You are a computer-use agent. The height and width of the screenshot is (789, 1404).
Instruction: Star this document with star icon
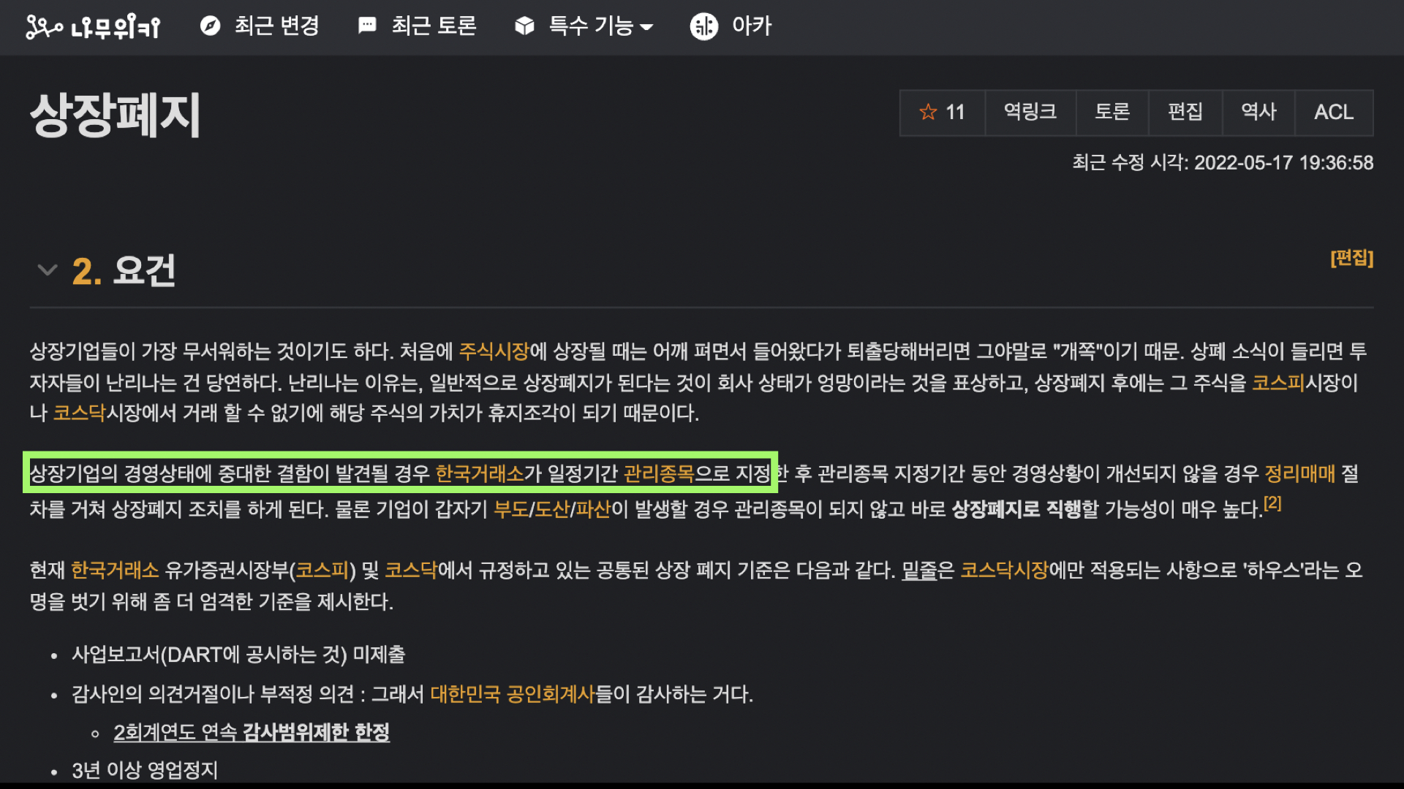click(928, 112)
